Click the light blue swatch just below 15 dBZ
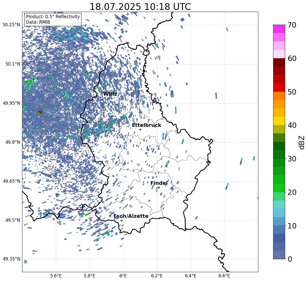 (x=279, y=213)
